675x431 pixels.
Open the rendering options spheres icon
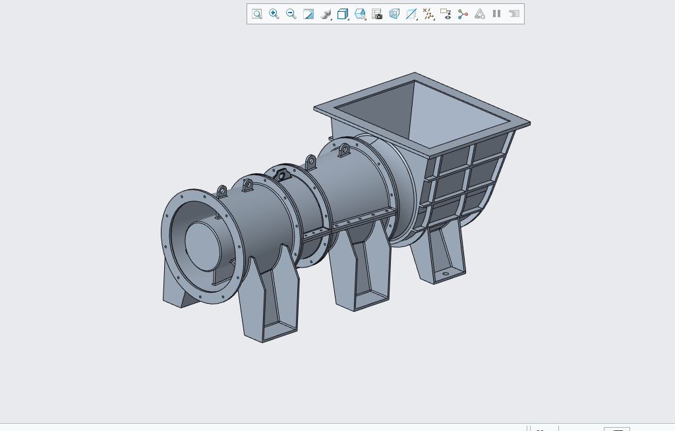point(326,14)
